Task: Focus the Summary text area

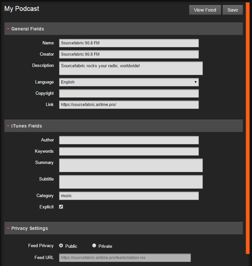Action: (131, 165)
